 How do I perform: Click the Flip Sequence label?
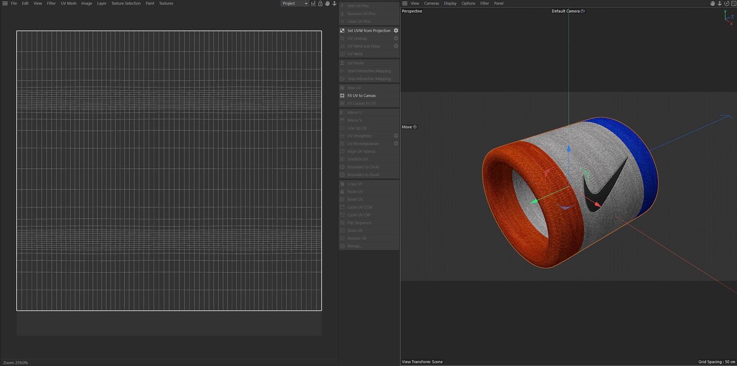359,223
